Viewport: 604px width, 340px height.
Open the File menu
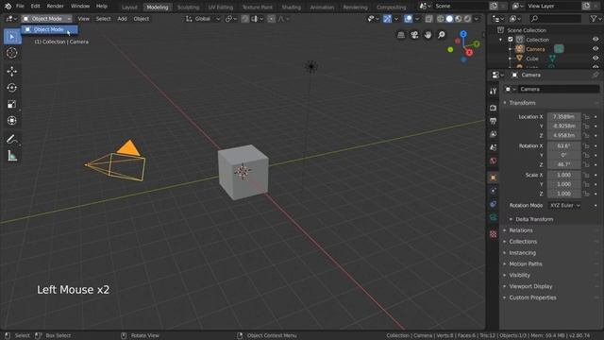tap(20, 7)
